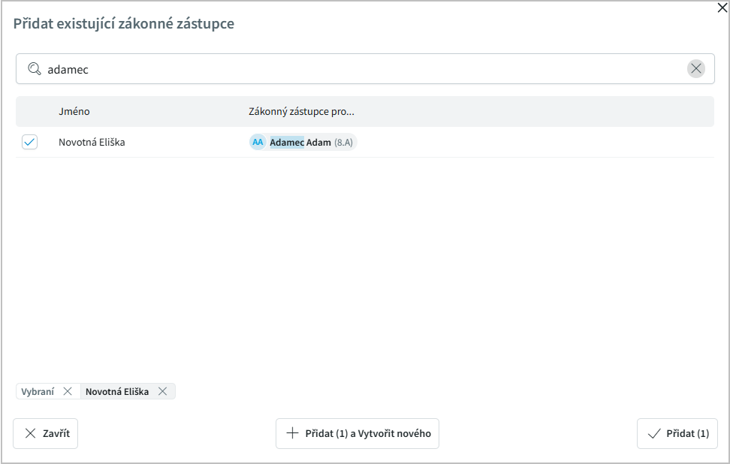Click the AA avatar badge of Adamec Adam
Image resolution: width=730 pixels, height=464 pixels.
pyautogui.click(x=258, y=142)
